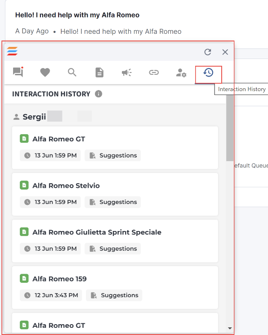Refresh the widget panel
Image resolution: width=268 pixels, height=335 pixels.
point(208,52)
